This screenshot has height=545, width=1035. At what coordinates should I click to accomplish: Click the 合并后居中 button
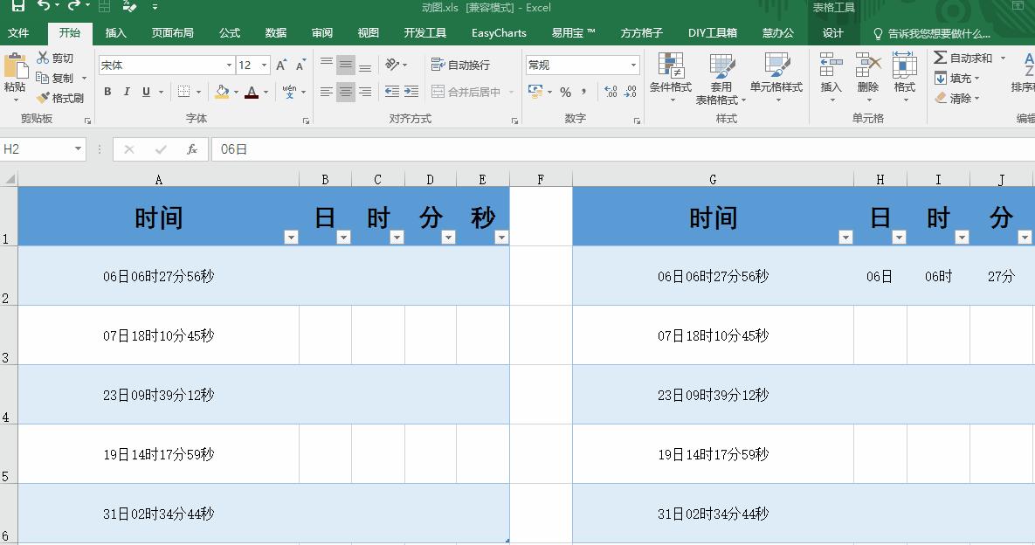pos(464,91)
